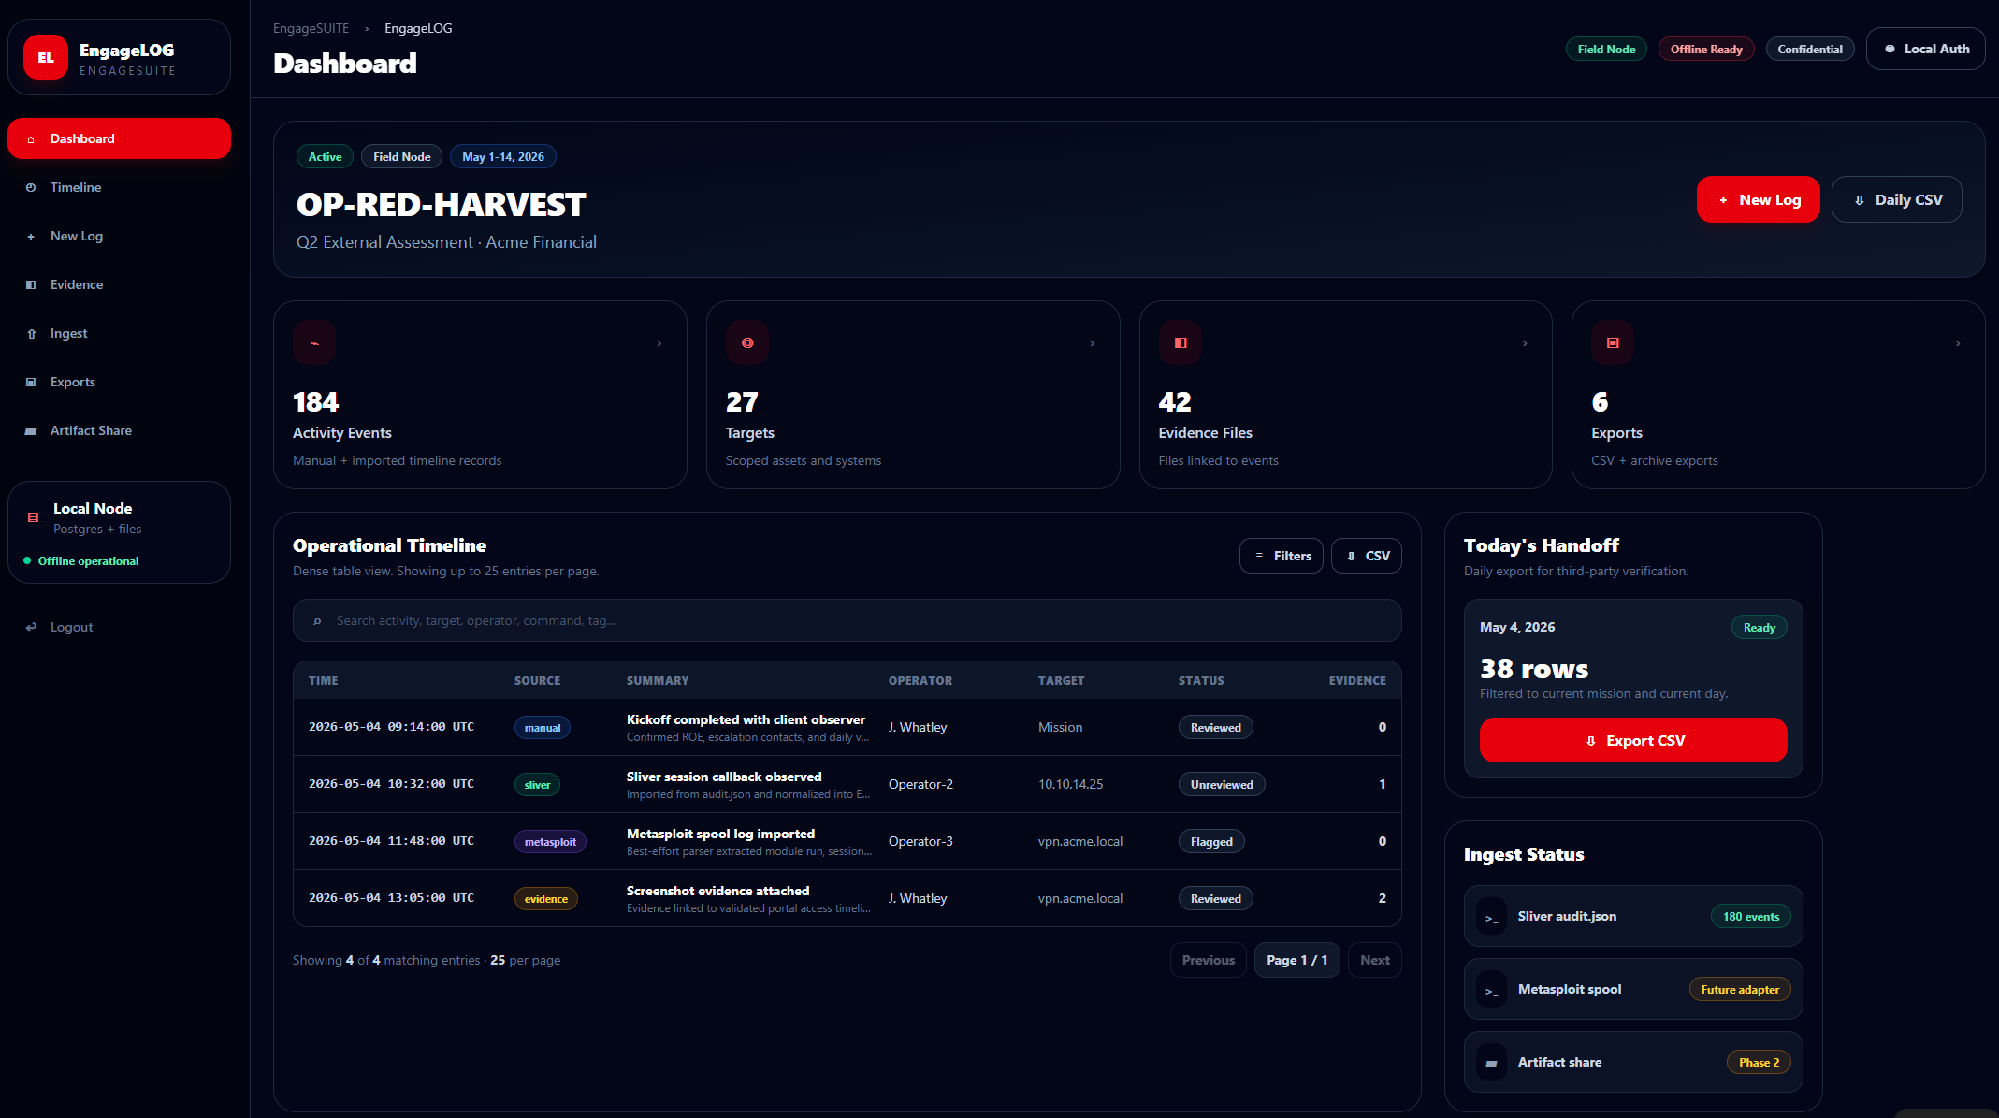Image resolution: width=1999 pixels, height=1118 pixels.
Task: Open New Log from the sidebar
Action: pyautogui.click(x=119, y=236)
